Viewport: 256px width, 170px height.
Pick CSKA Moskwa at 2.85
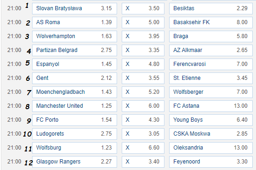click(x=211, y=134)
